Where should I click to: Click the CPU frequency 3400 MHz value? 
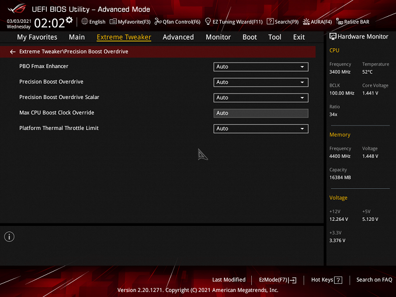coord(340,72)
